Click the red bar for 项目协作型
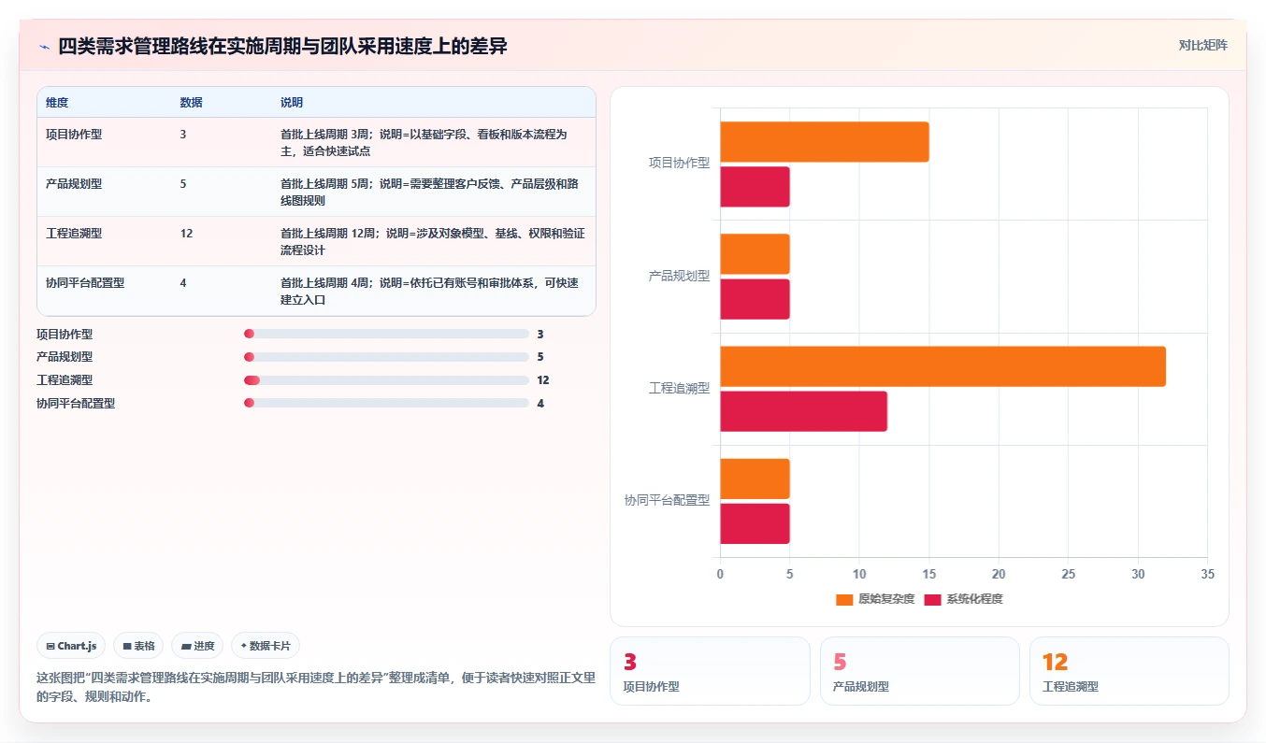The image size is (1266, 743). [x=755, y=187]
